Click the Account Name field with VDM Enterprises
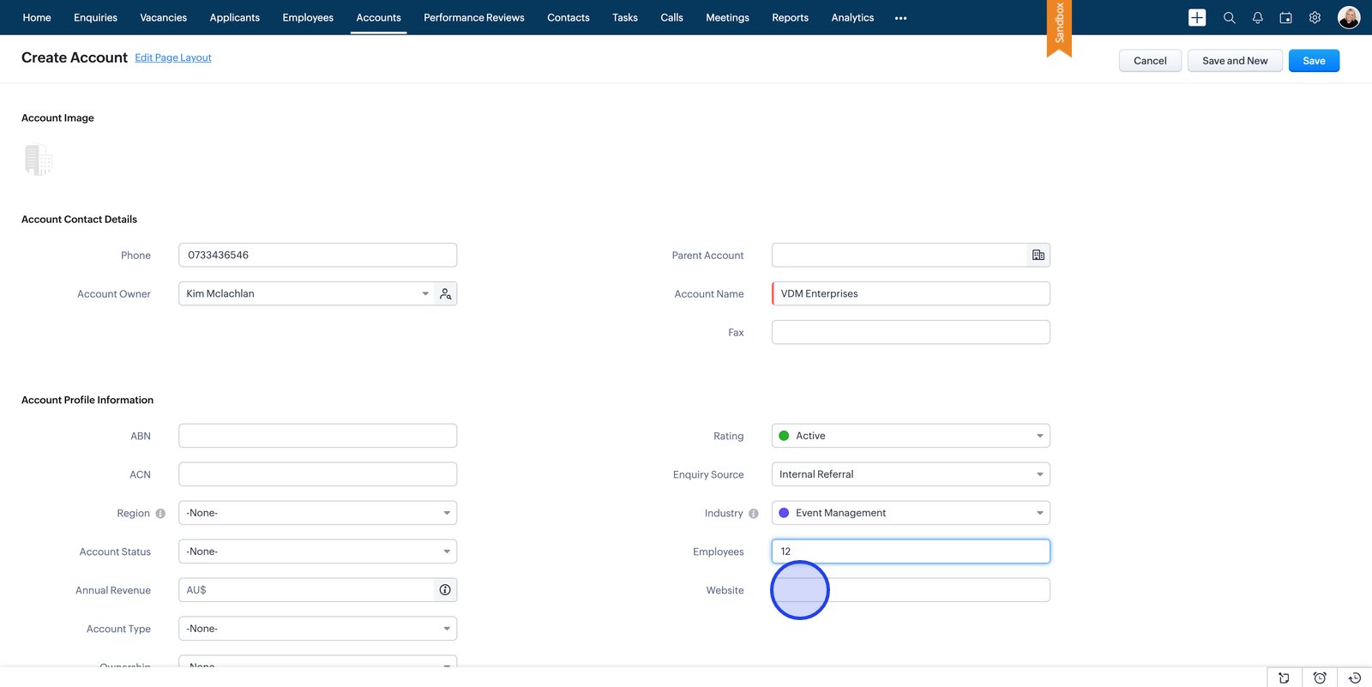This screenshot has height=687, width=1372. click(x=911, y=293)
